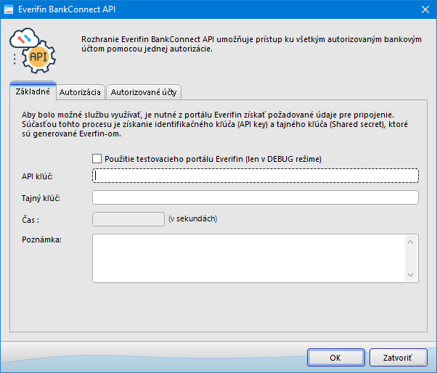The width and height of the screenshot is (437, 373).
Task: Switch to the Autorizácia tab
Action: click(x=80, y=92)
